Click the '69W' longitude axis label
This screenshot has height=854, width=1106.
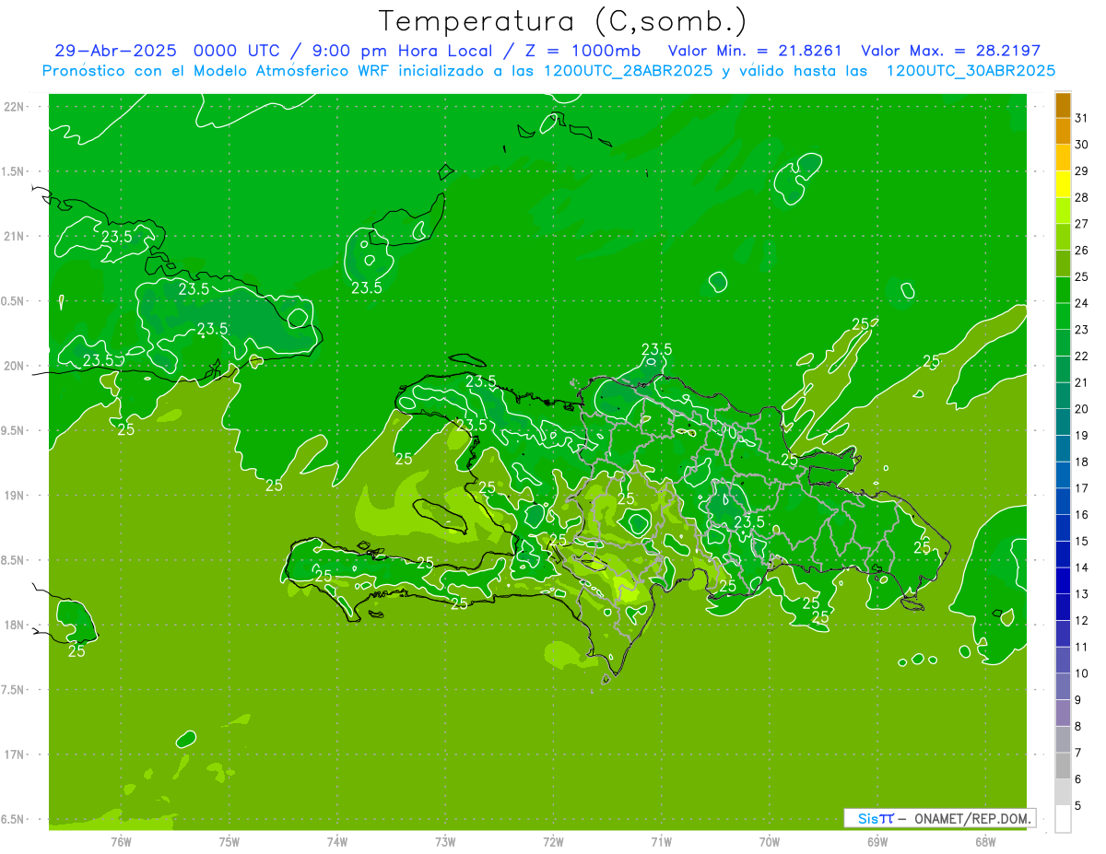click(877, 842)
